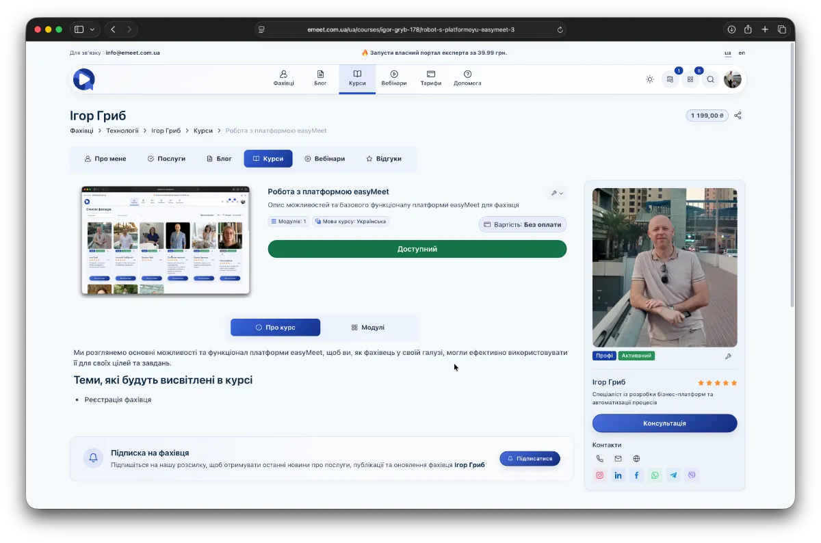Switch site language to en

click(742, 53)
